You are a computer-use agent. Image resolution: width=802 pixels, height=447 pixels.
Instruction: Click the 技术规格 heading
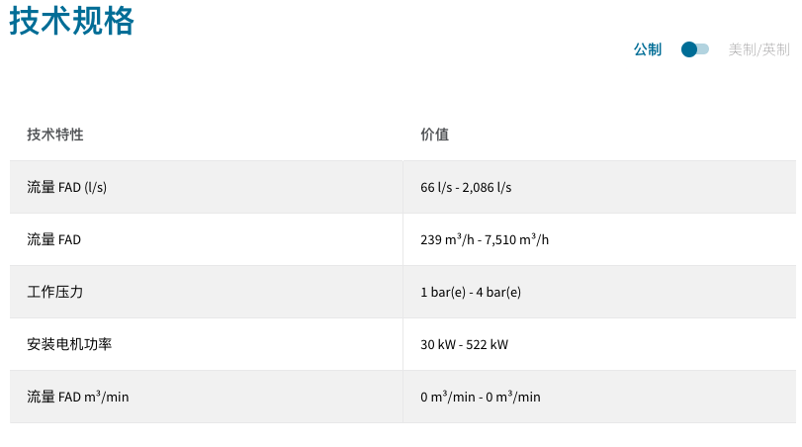[x=71, y=21]
